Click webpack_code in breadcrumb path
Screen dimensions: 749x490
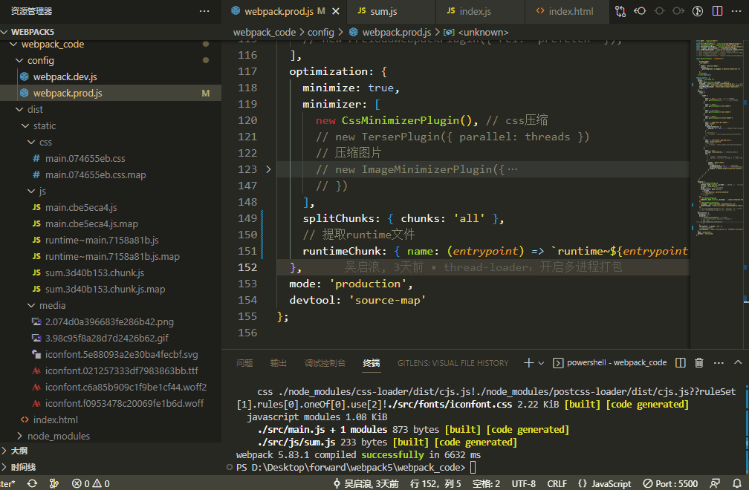(265, 33)
